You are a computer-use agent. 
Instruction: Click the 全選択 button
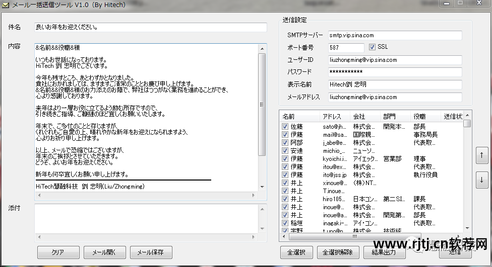click(296, 252)
